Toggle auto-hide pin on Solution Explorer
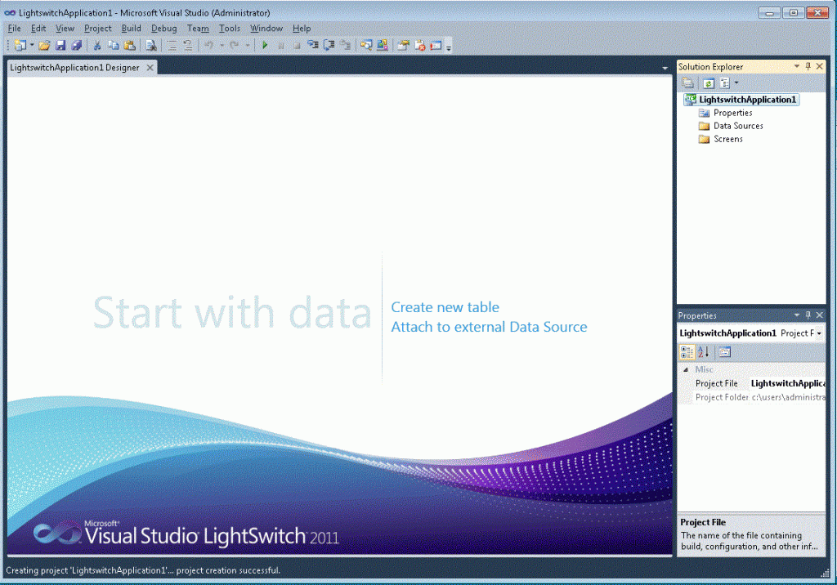 click(808, 67)
